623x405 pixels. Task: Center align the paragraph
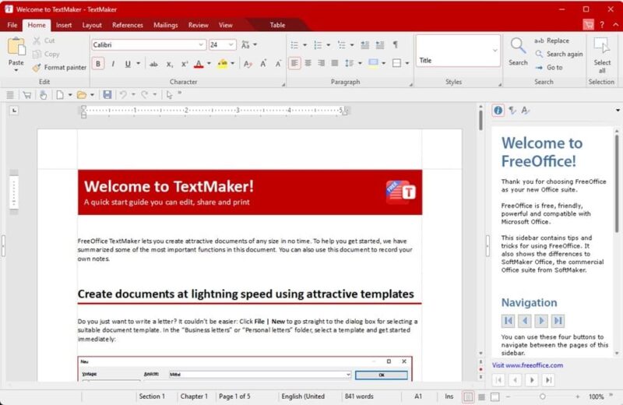click(x=308, y=63)
